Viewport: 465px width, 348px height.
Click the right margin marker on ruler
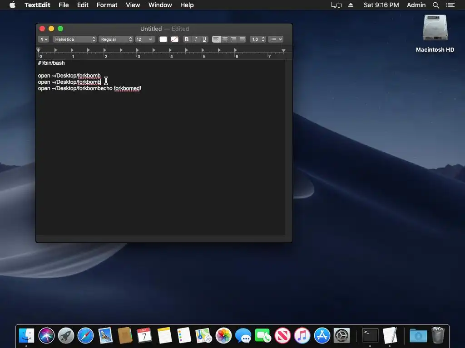coord(283,51)
